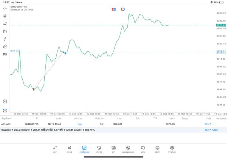The height and width of the screenshot is (159, 227).
Task: Tap the red-blue circular icon on chart
Action: tap(123, 9)
